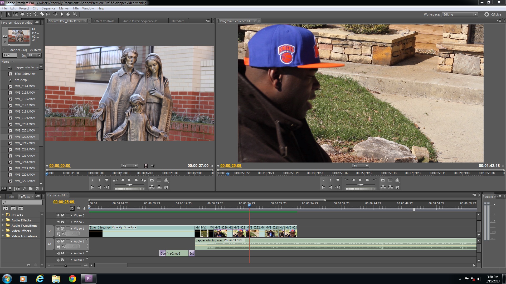Mute Audio 2 track output
The height and width of the screenshot is (284, 506).
58,253
